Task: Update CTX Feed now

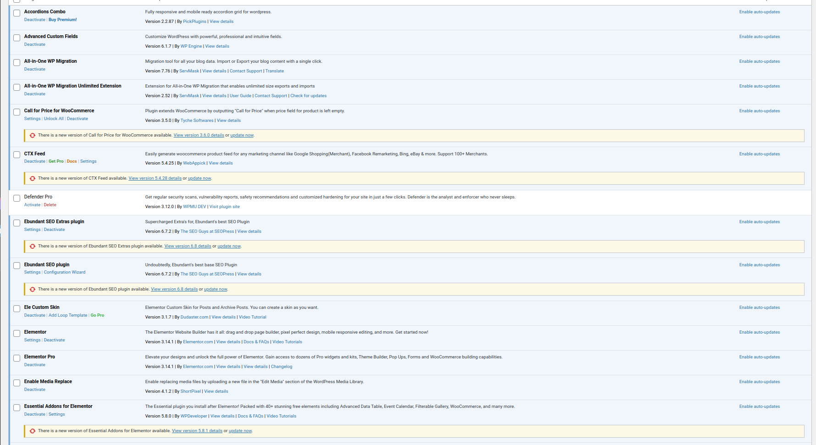Action: [x=199, y=178]
